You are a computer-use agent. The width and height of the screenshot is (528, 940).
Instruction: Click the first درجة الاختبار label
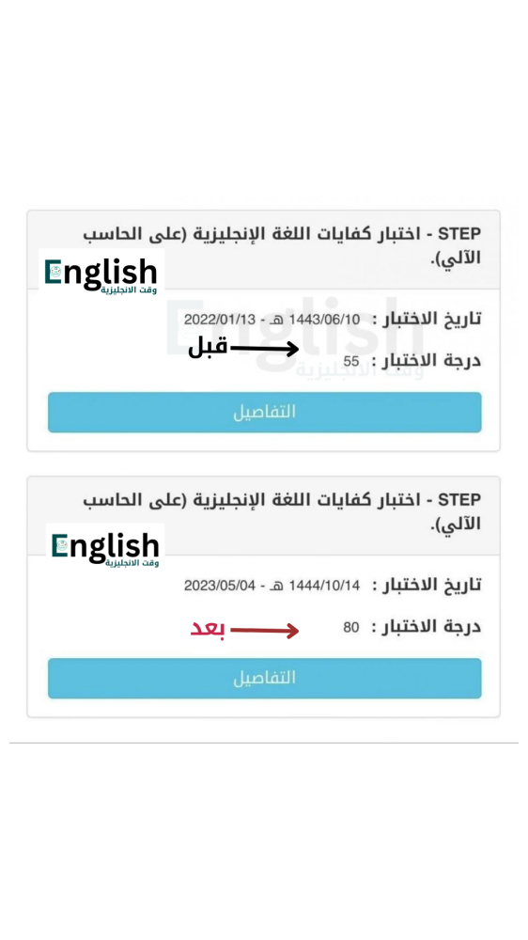tap(427, 362)
